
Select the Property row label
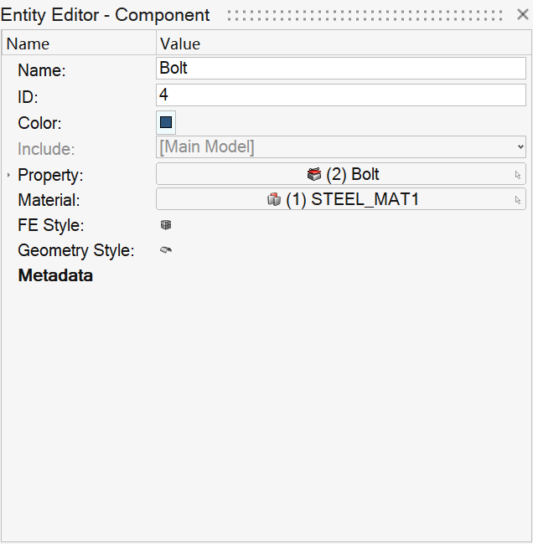(50, 175)
